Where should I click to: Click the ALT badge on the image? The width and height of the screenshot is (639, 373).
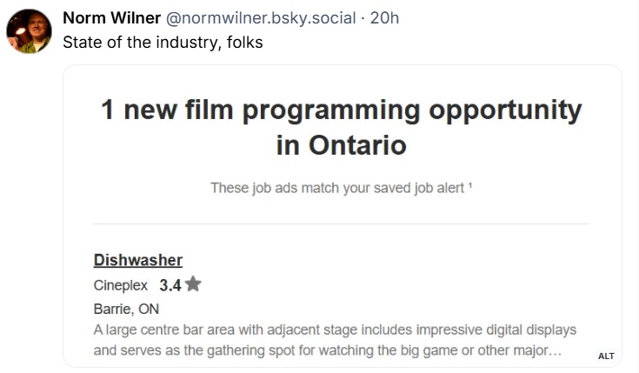pyautogui.click(x=606, y=356)
